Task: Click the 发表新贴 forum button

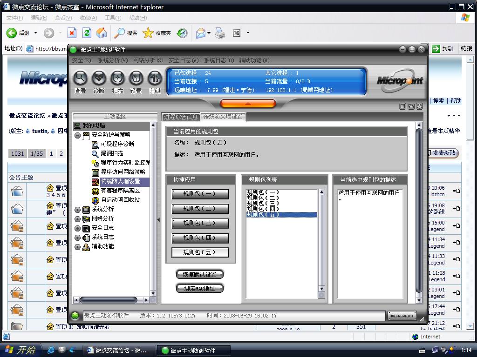Action: click(443, 152)
